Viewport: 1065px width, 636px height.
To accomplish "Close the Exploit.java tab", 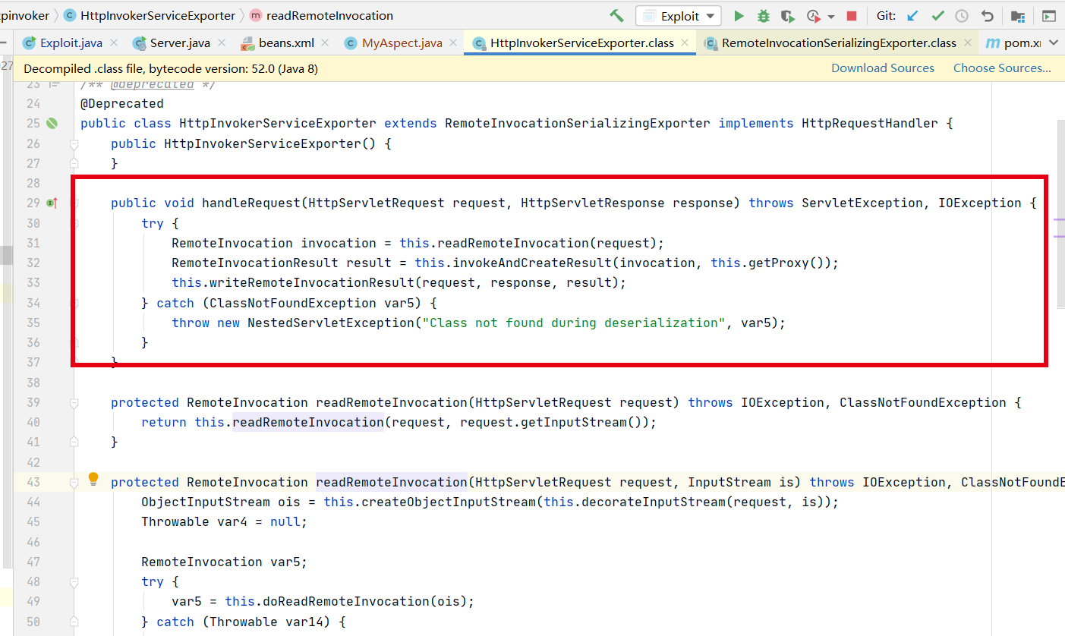I will coord(114,43).
